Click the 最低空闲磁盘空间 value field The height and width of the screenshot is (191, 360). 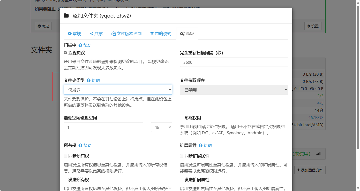click(103, 127)
